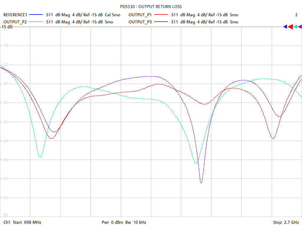Click the Start 698 MHz label
The height and width of the screenshot is (227, 302).
pyautogui.click(x=27, y=222)
